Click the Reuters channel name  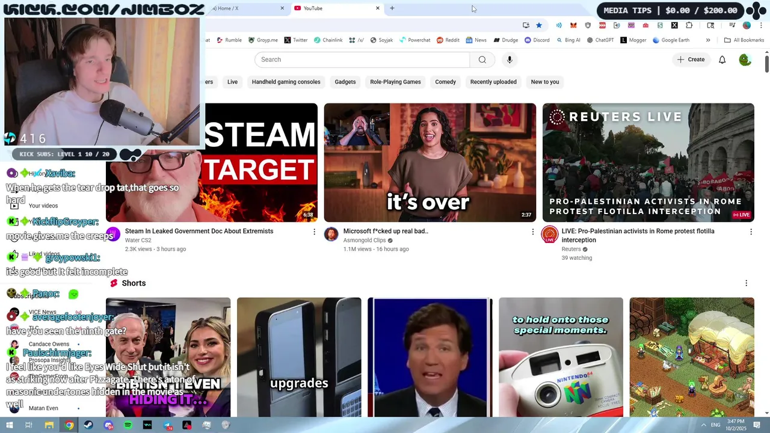571,249
